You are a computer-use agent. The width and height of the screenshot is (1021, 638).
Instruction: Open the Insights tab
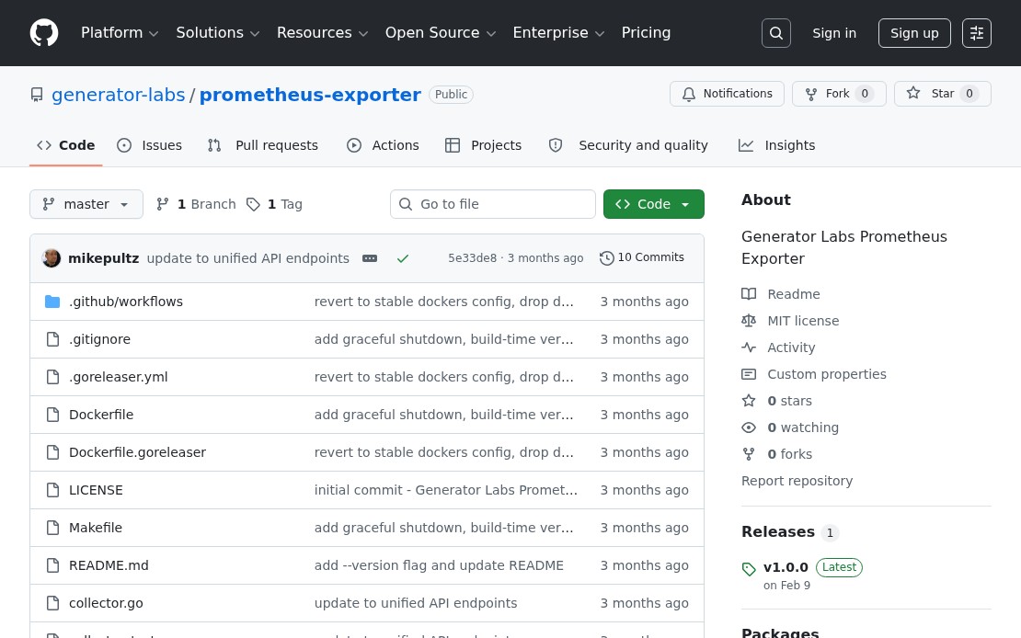pyautogui.click(x=777, y=146)
